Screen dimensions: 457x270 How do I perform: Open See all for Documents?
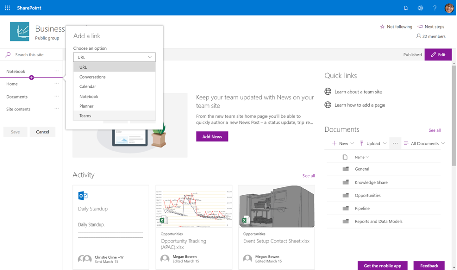pyautogui.click(x=435, y=130)
